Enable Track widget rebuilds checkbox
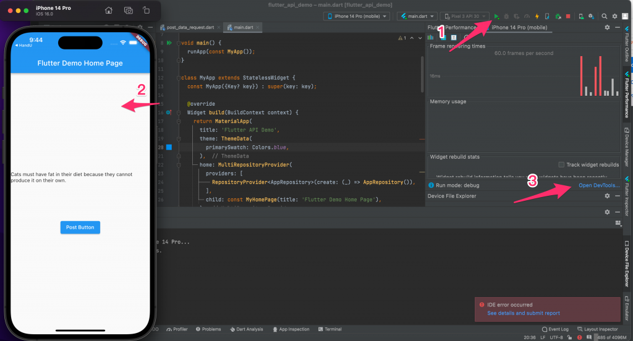The image size is (633, 341). 561,165
